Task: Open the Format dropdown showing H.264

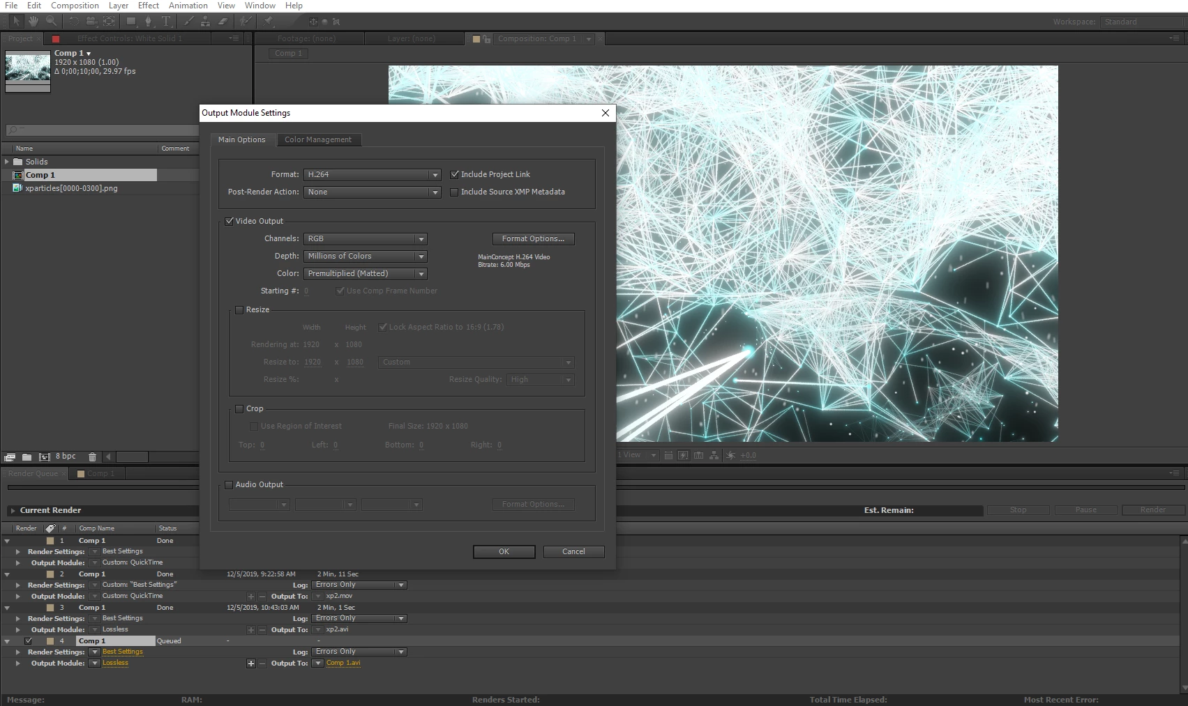Action: click(x=373, y=174)
